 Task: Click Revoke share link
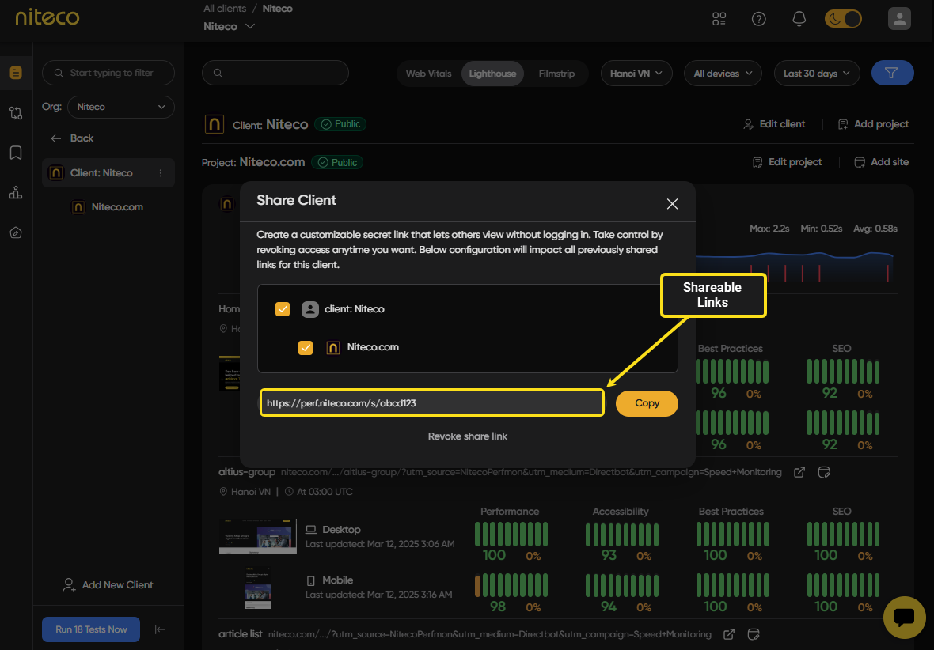(468, 436)
